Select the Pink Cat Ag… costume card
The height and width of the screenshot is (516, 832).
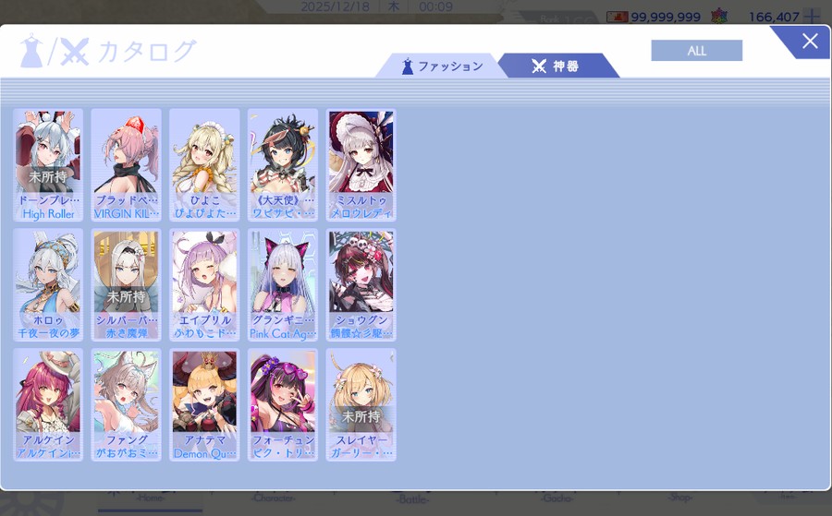click(x=283, y=285)
